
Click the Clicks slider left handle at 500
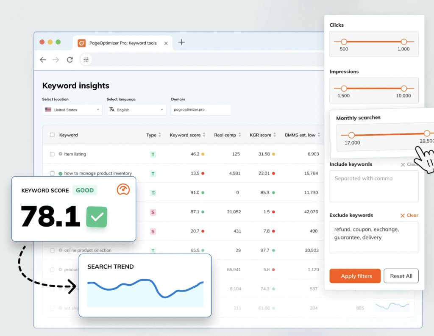coord(344,42)
